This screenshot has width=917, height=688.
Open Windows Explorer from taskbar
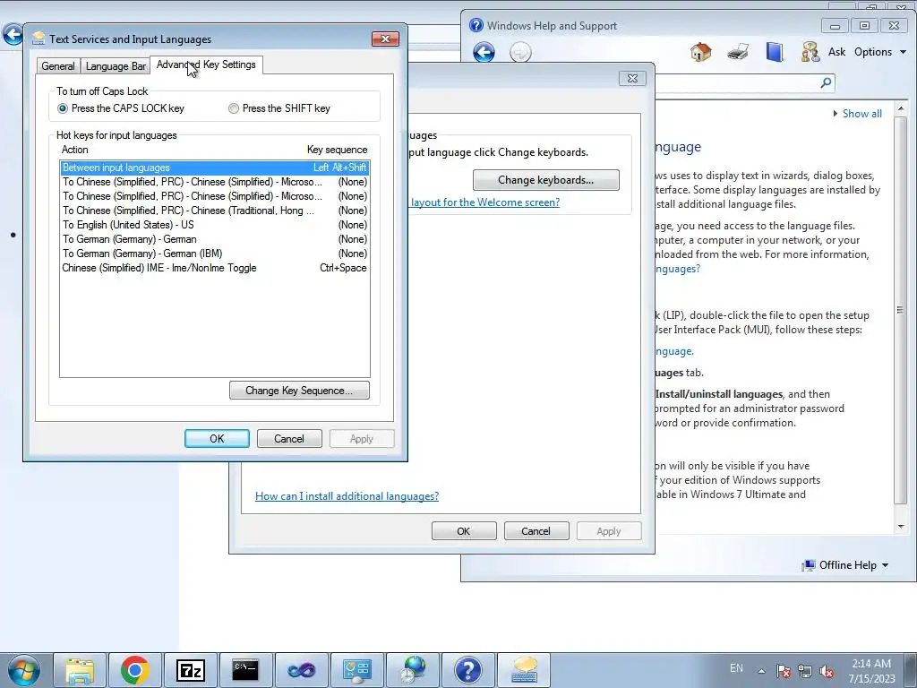point(80,670)
